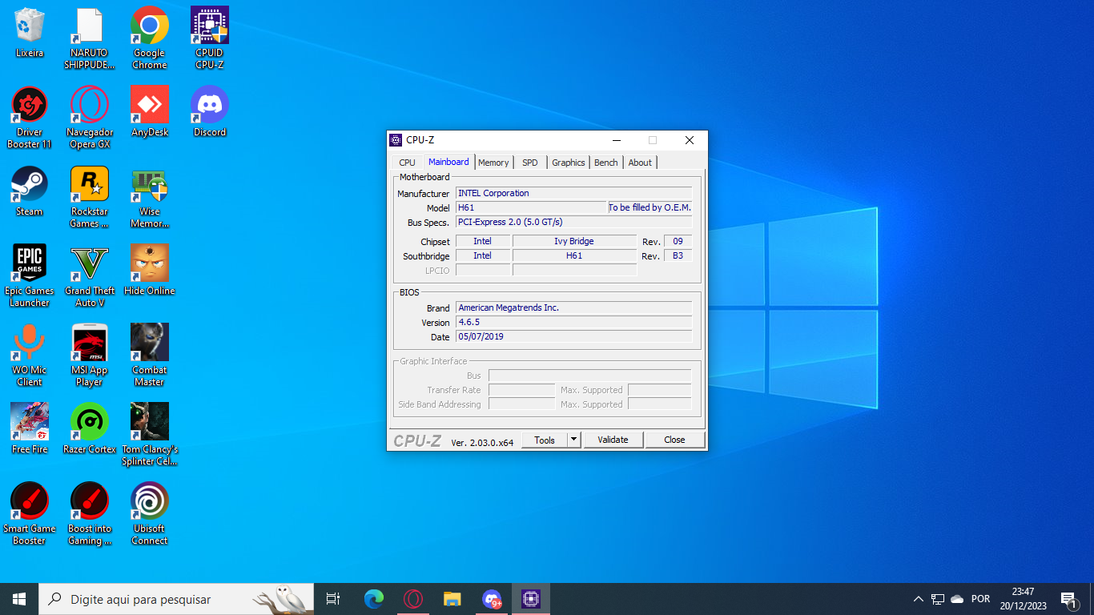Open Task View on the taskbar
Image resolution: width=1094 pixels, height=615 pixels.
[333, 599]
